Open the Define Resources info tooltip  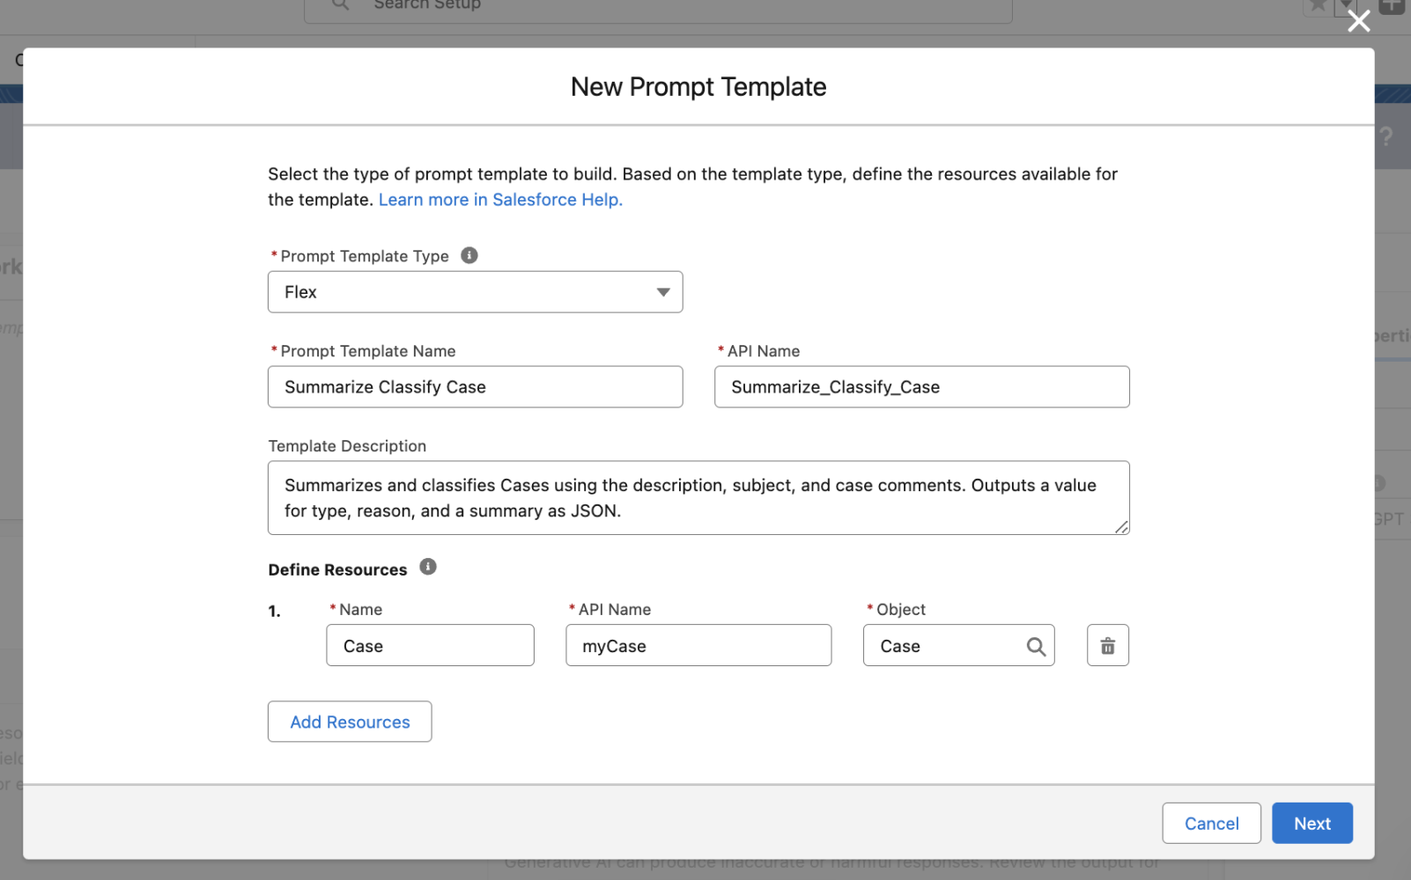click(428, 568)
